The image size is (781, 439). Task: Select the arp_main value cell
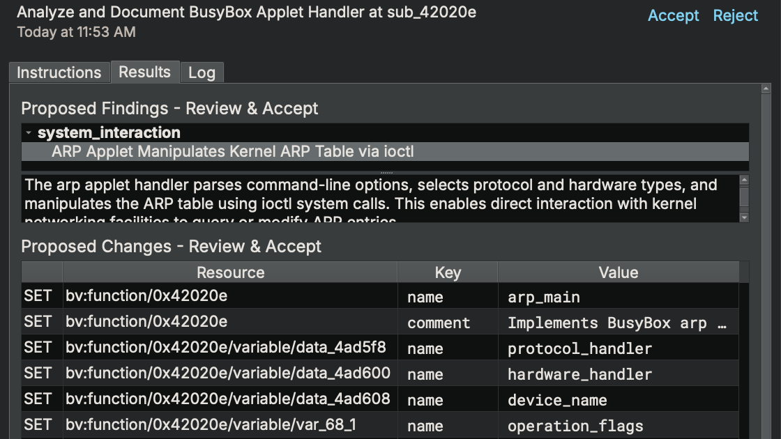click(x=617, y=297)
